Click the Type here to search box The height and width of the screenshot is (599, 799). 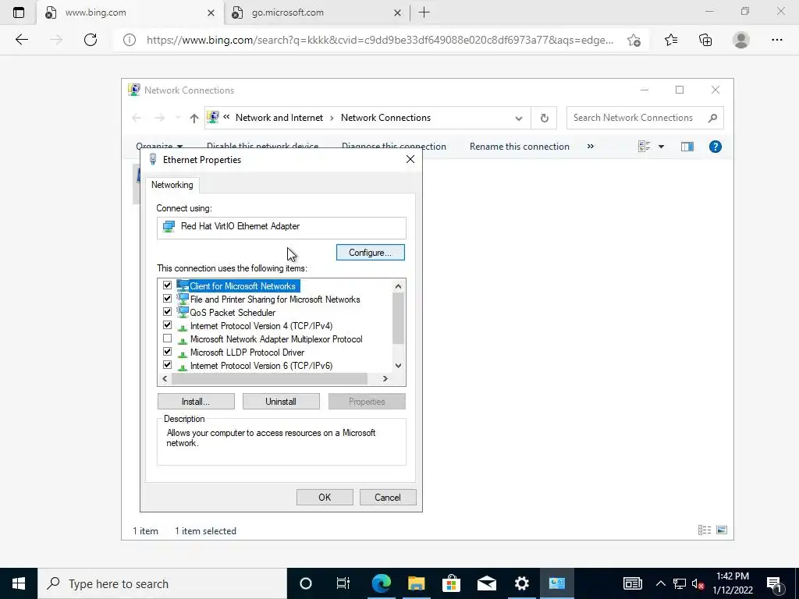point(162,583)
